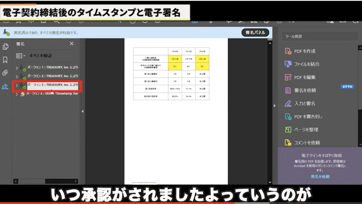Open the signature panel options dropdown

21,56
